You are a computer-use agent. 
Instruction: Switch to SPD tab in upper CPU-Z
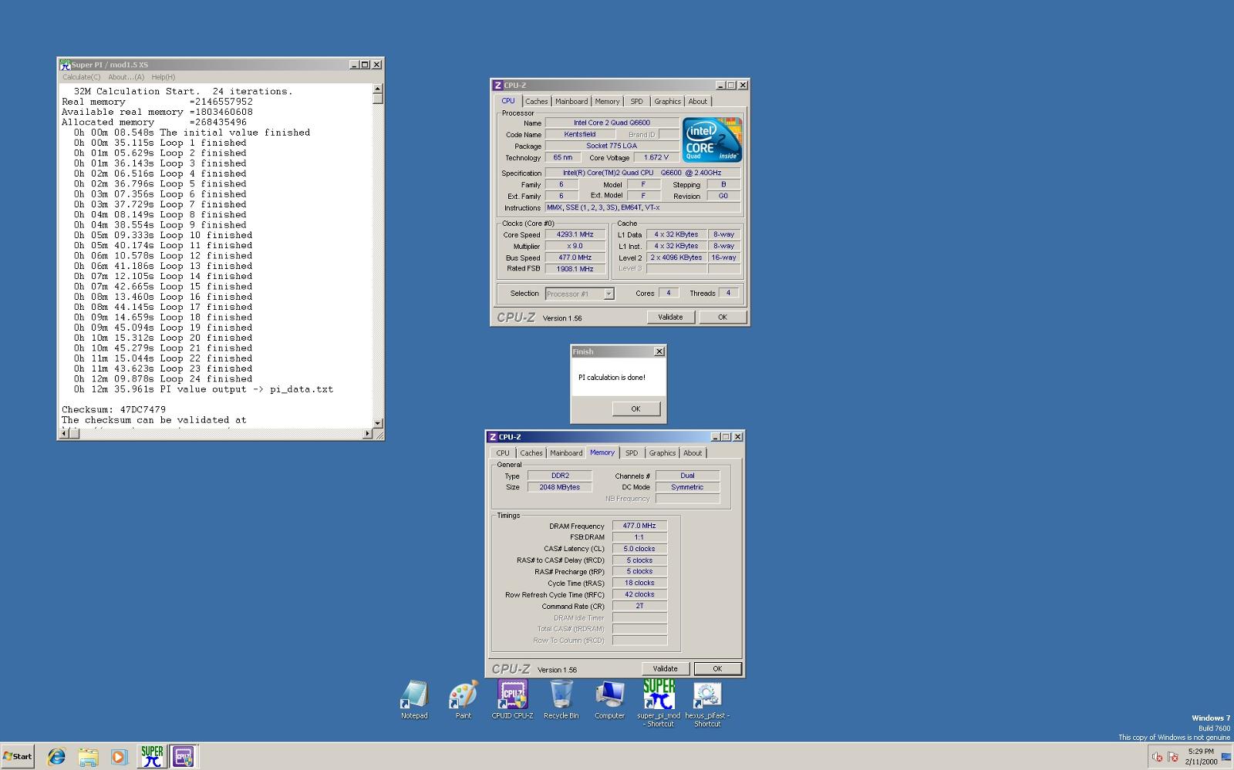click(636, 102)
